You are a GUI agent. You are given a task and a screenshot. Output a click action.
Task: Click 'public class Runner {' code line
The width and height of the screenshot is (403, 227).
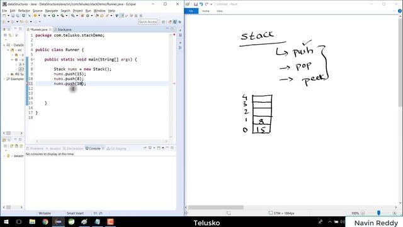coord(59,50)
